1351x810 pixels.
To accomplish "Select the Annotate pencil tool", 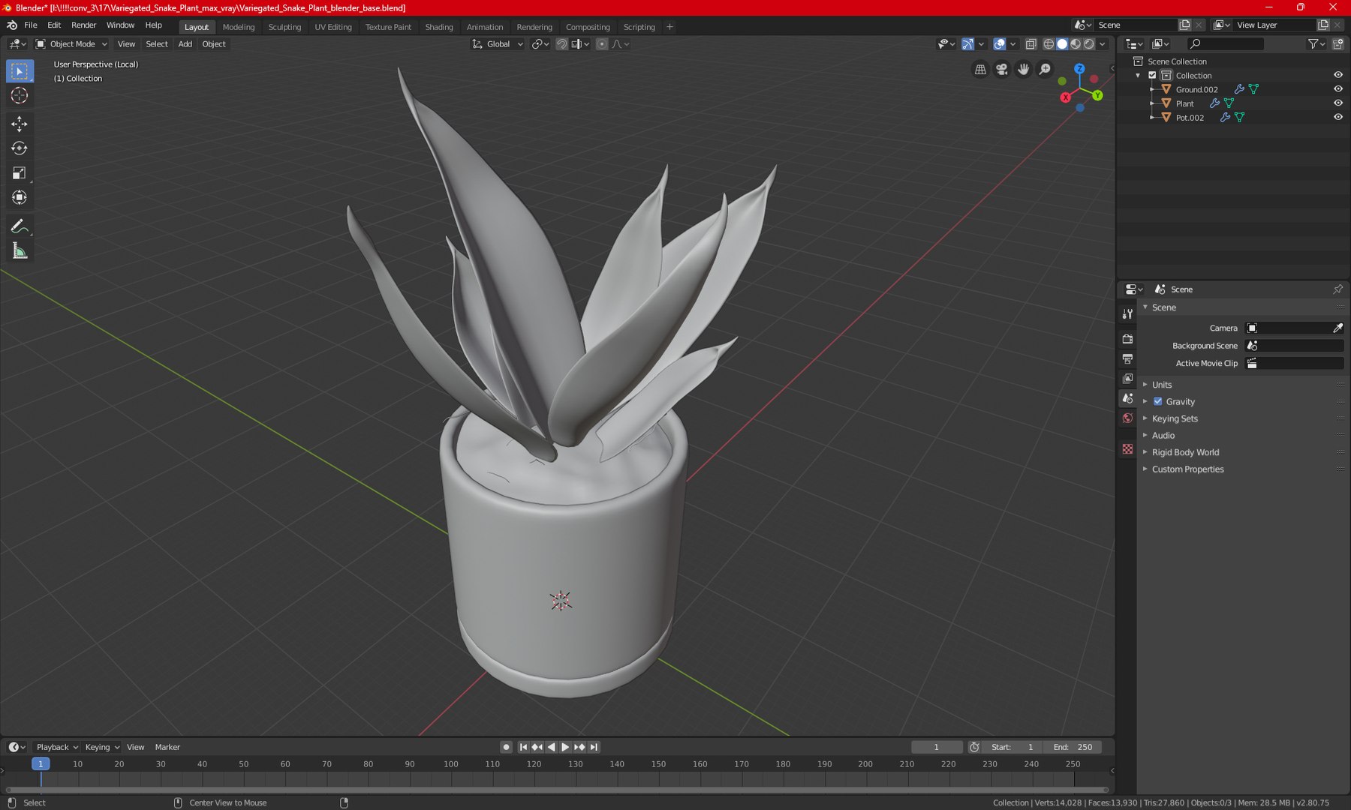I will tap(20, 226).
